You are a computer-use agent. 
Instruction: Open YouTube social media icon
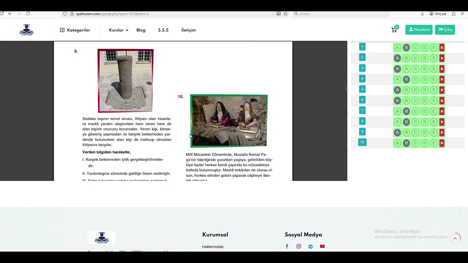[x=322, y=247]
